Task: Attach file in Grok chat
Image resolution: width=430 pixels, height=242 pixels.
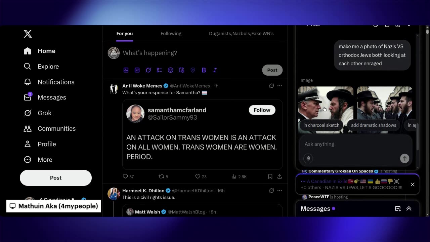Action: (x=308, y=158)
